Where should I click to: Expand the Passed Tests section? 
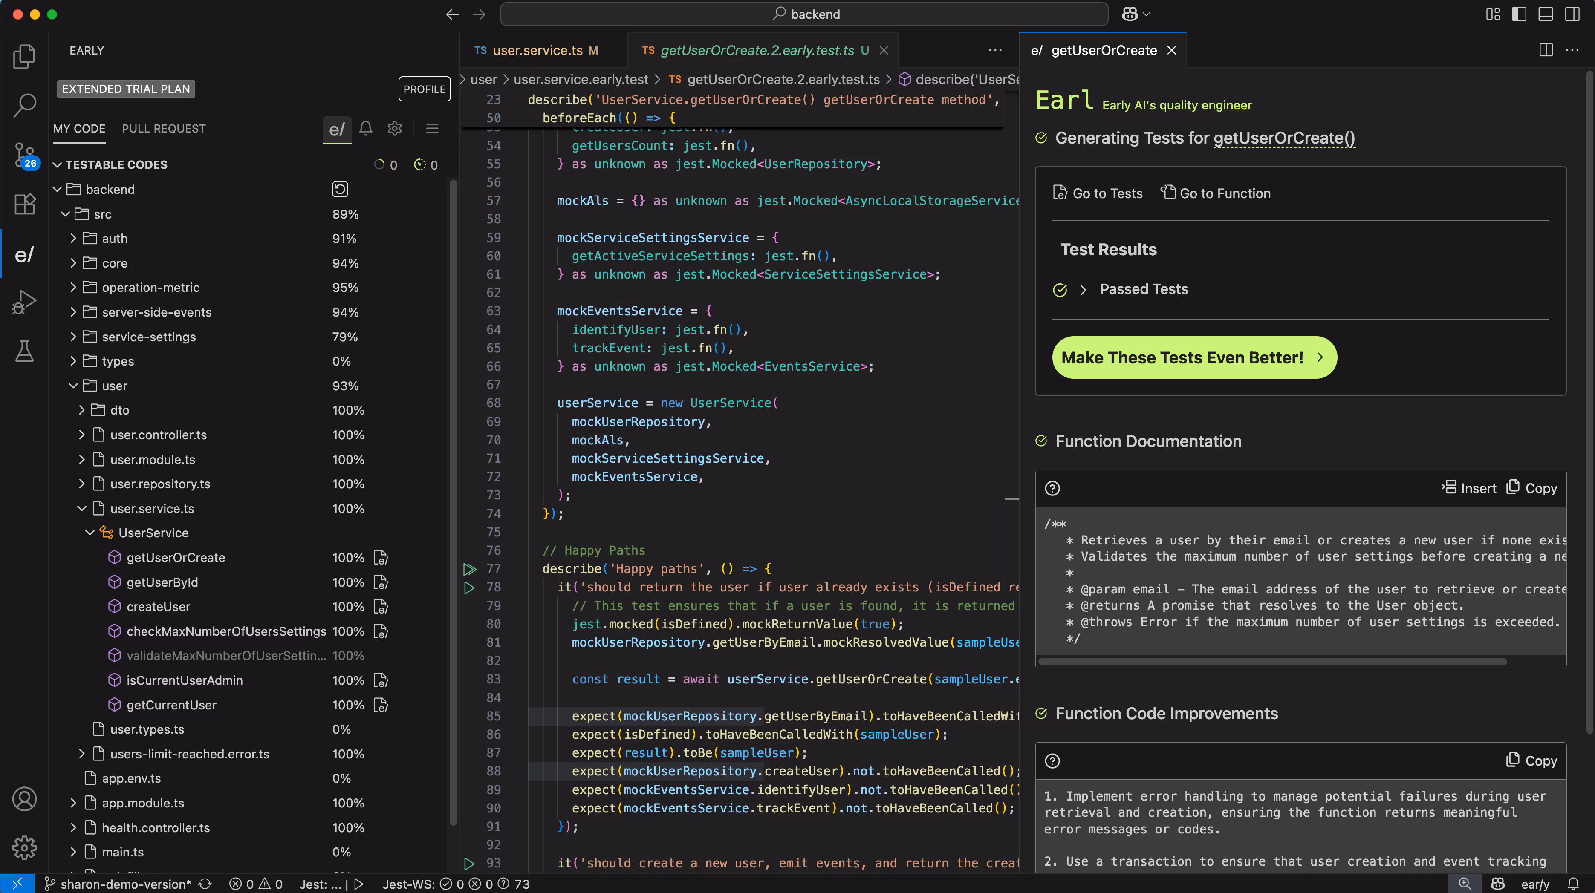point(1083,290)
